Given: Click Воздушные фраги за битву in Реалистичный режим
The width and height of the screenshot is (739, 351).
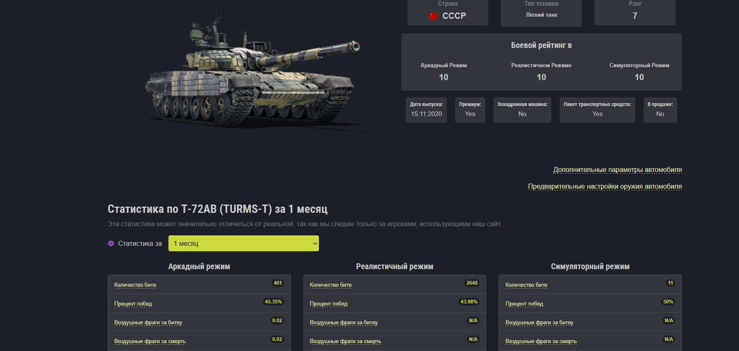Looking at the screenshot, I should pos(344,323).
